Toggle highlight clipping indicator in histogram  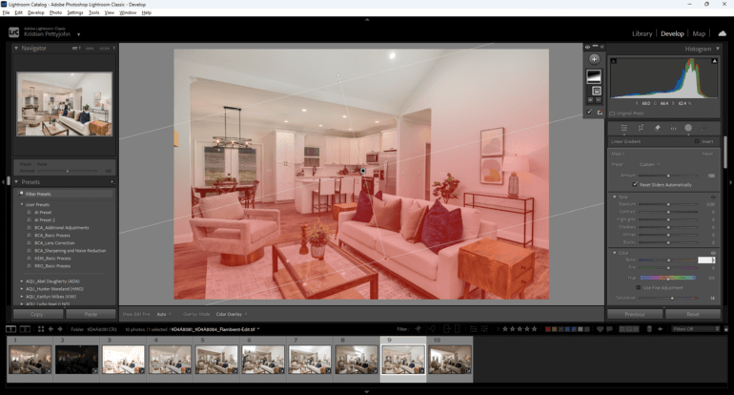click(714, 61)
